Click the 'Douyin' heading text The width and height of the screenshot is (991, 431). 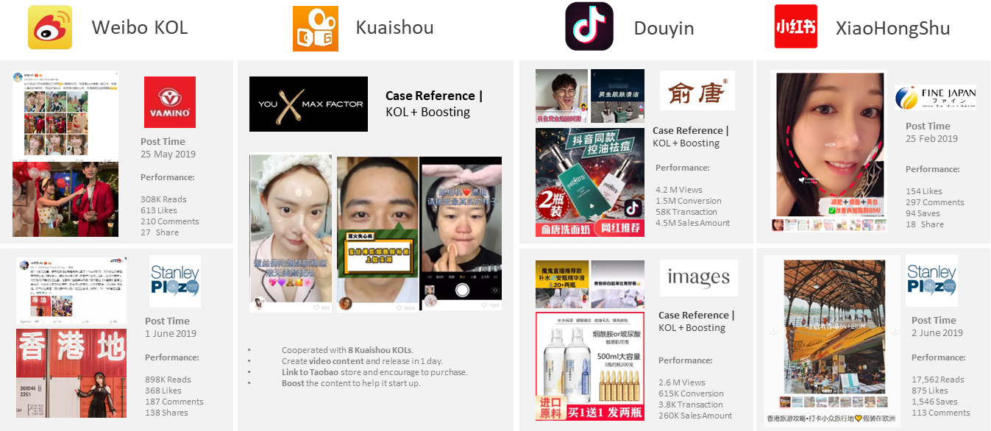(664, 28)
